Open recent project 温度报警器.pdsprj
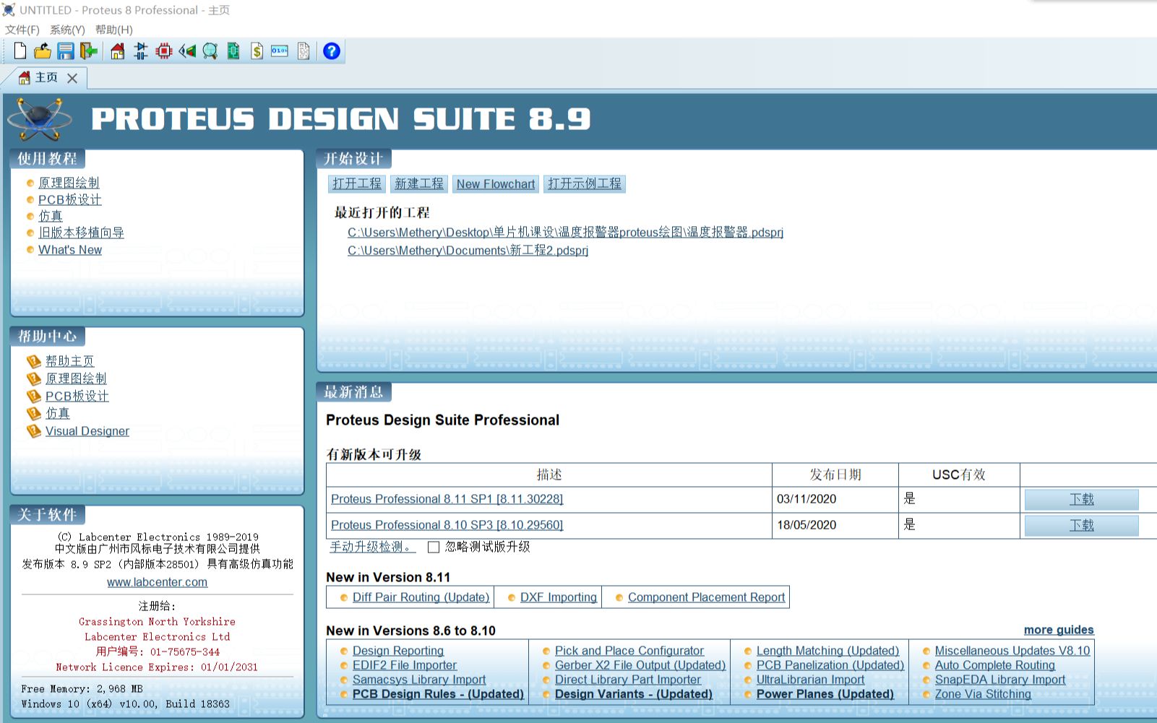Viewport: 1157px width, 723px height. (x=565, y=233)
